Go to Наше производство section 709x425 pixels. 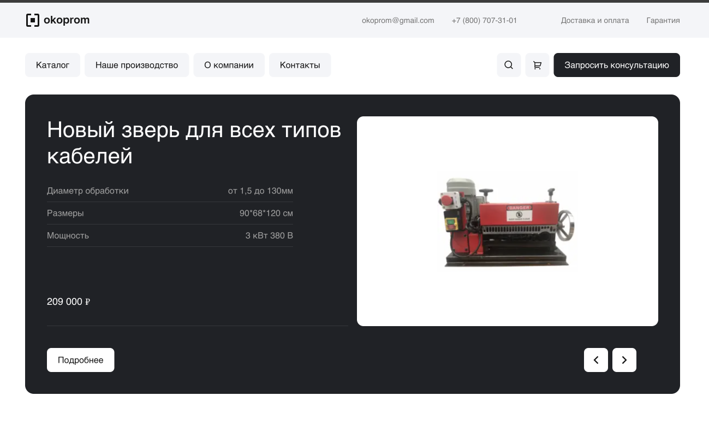click(x=136, y=65)
